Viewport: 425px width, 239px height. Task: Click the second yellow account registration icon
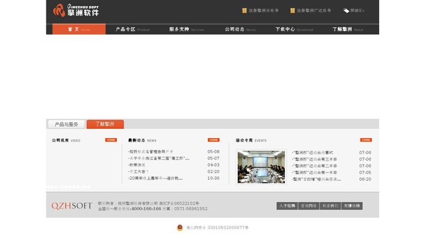pyautogui.click(x=292, y=11)
